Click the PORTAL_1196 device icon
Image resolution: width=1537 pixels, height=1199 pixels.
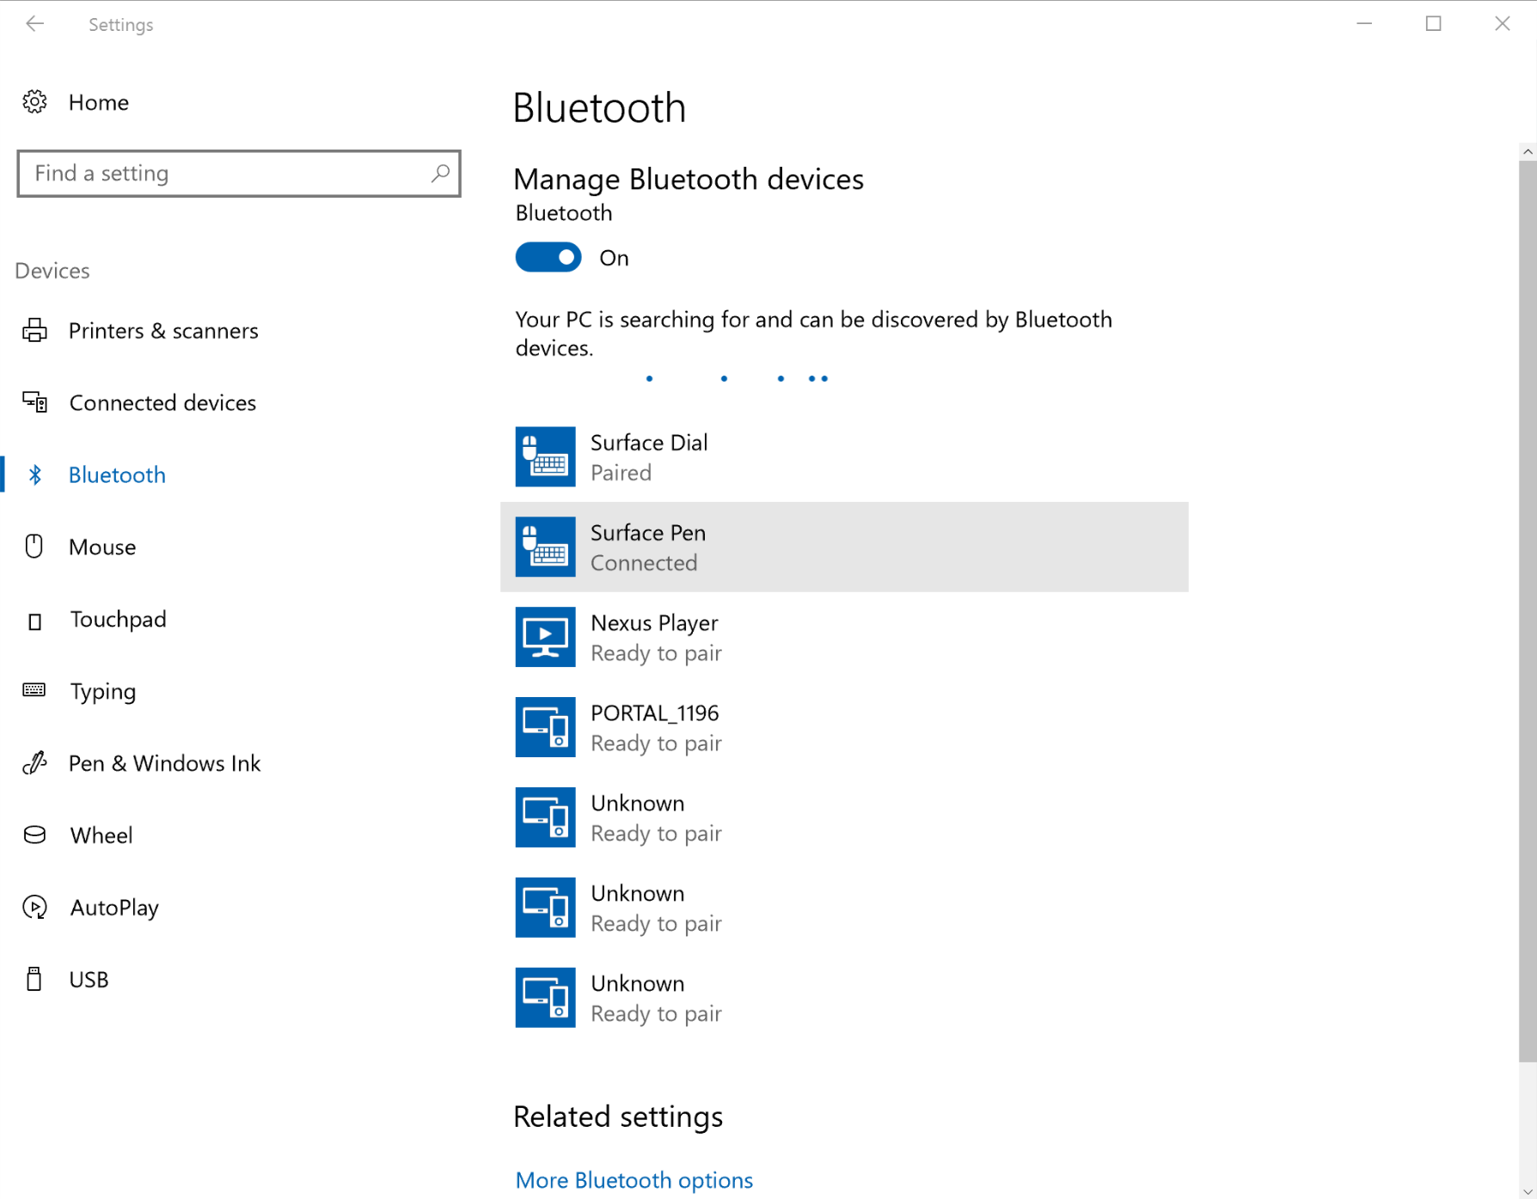point(545,727)
